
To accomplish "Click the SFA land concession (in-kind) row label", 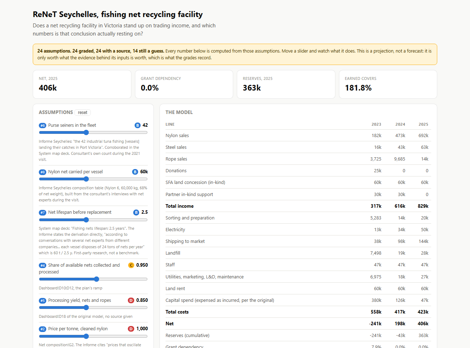I will point(195,183).
